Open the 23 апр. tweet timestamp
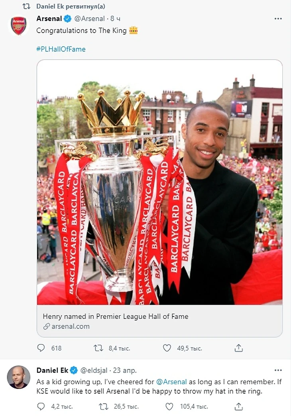 click(125, 370)
